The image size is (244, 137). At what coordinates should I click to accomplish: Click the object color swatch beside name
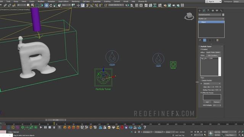click(223, 15)
